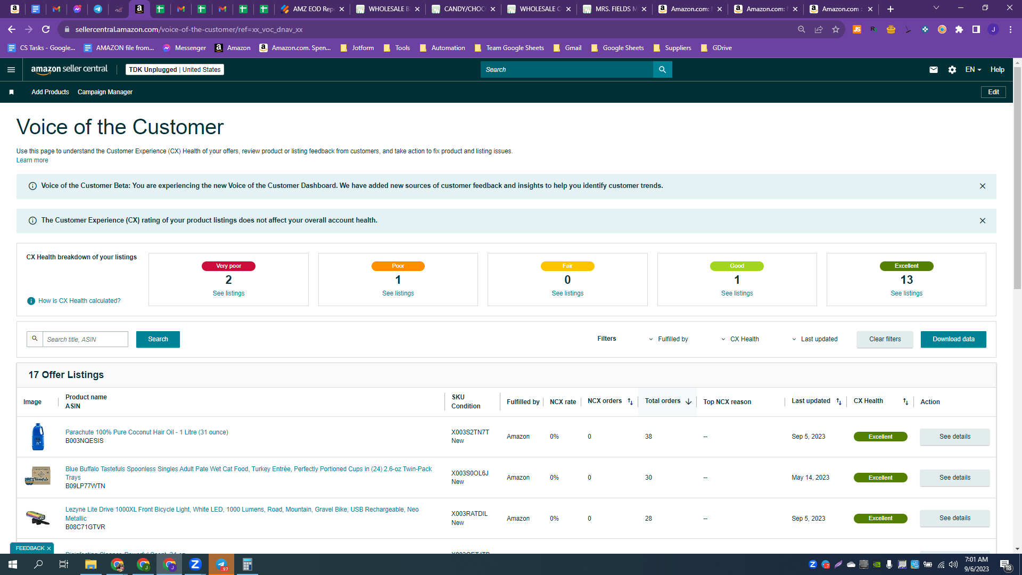The height and width of the screenshot is (575, 1022).
Task: Click the teal Search button for listings
Action: coord(158,340)
